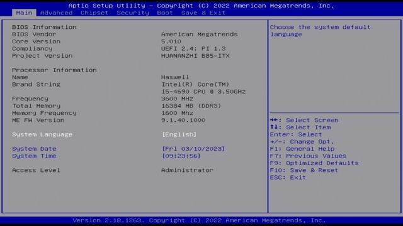Click the Processor Information heading
This screenshot has height=226, width=403.
click(54, 70)
